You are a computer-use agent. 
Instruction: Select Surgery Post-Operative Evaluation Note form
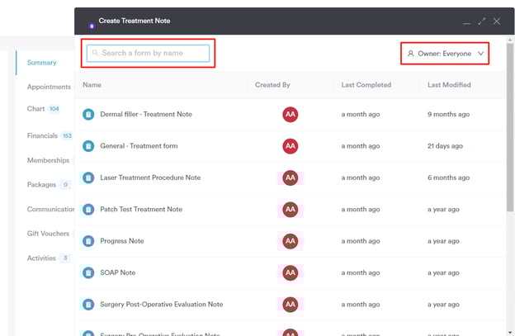161,305
